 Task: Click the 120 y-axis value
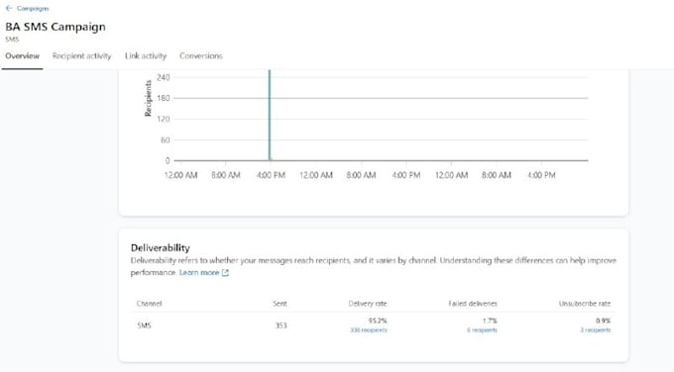[164, 119]
